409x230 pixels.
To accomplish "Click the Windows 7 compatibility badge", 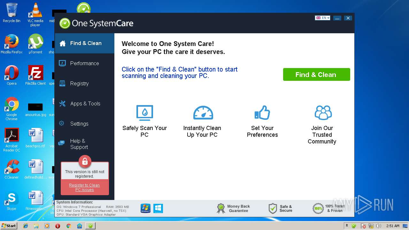I will 145,208.
